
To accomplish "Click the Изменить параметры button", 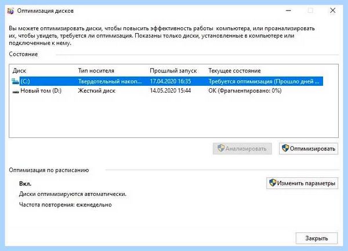I will point(302,183).
